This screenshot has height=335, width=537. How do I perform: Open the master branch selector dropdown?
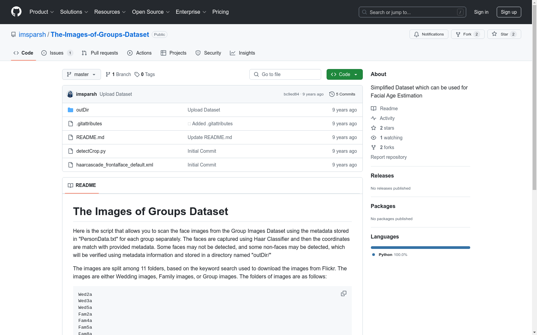[x=82, y=74]
